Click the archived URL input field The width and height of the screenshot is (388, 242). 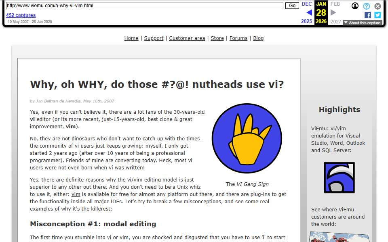pos(145,5)
